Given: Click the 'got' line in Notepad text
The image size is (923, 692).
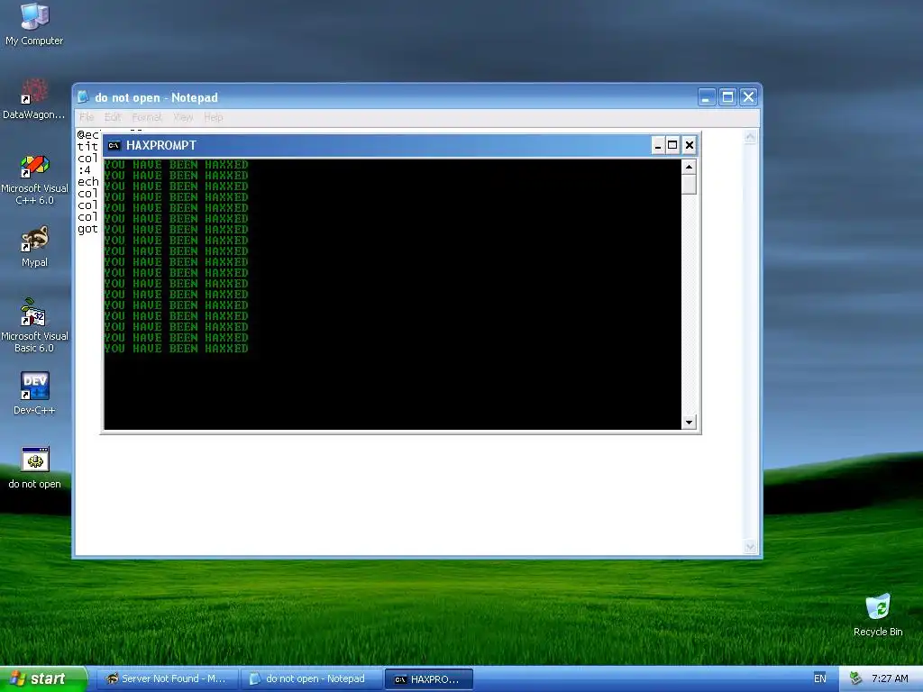Looking at the screenshot, I should click(87, 229).
